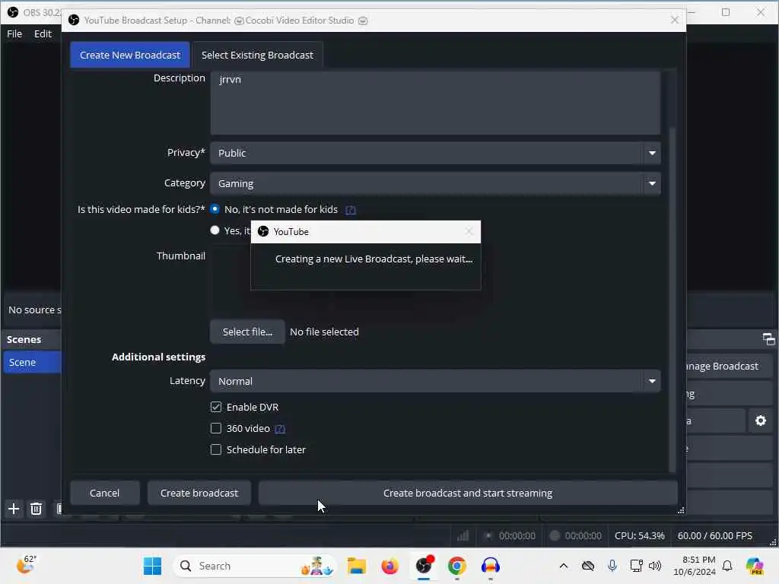This screenshot has width=779, height=584.
Task: Open settings gear in OBS controls
Action: (x=761, y=421)
